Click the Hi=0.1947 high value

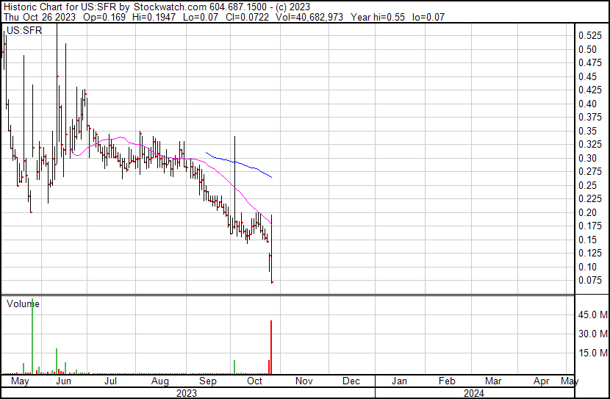coord(154,17)
